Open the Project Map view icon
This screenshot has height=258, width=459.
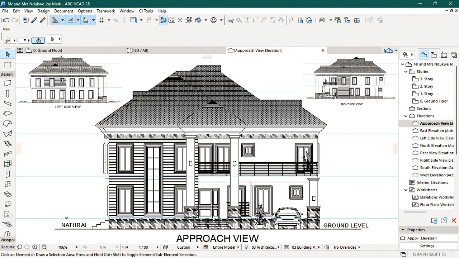tap(424, 55)
